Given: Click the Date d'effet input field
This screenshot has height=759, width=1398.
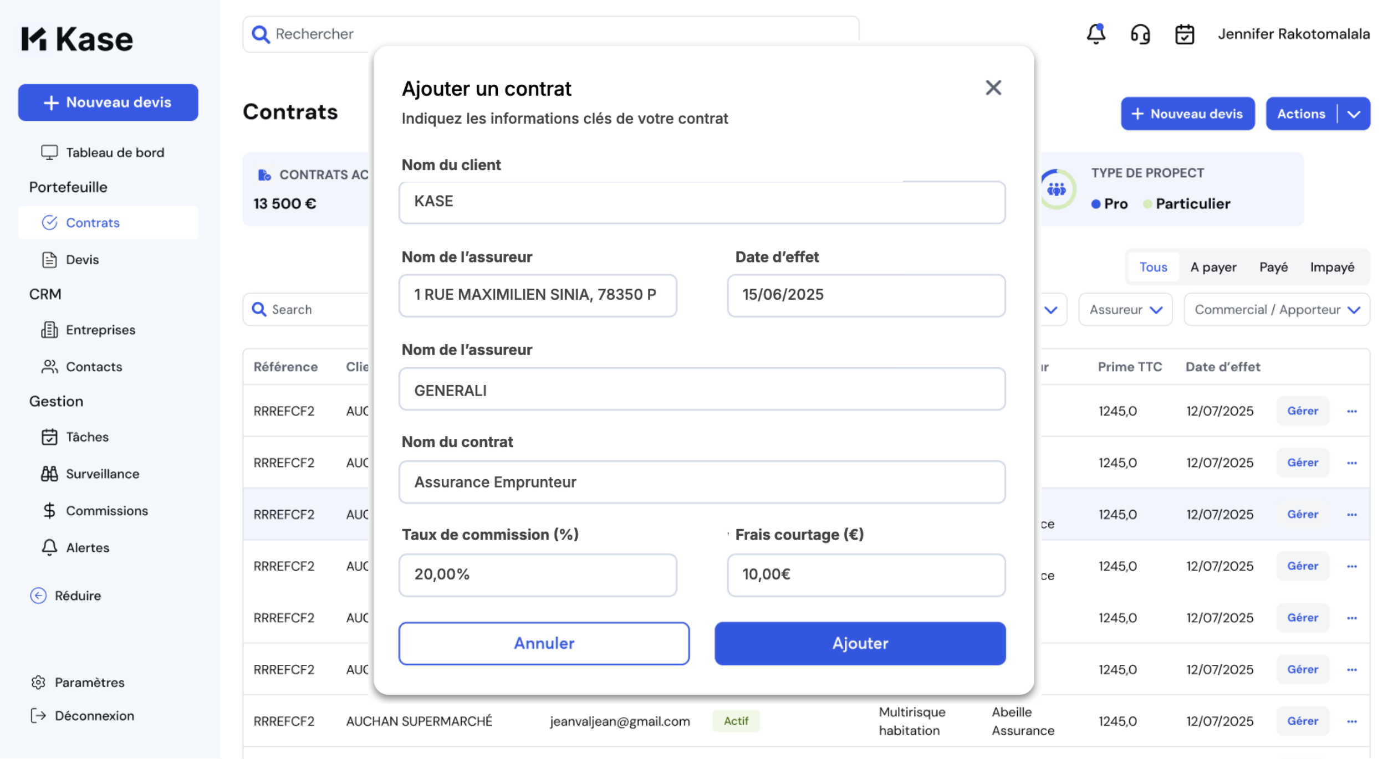Looking at the screenshot, I should (x=865, y=295).
